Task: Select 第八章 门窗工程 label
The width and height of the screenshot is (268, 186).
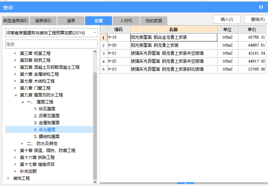Action: pyautogui.click(x=35, y=88)
